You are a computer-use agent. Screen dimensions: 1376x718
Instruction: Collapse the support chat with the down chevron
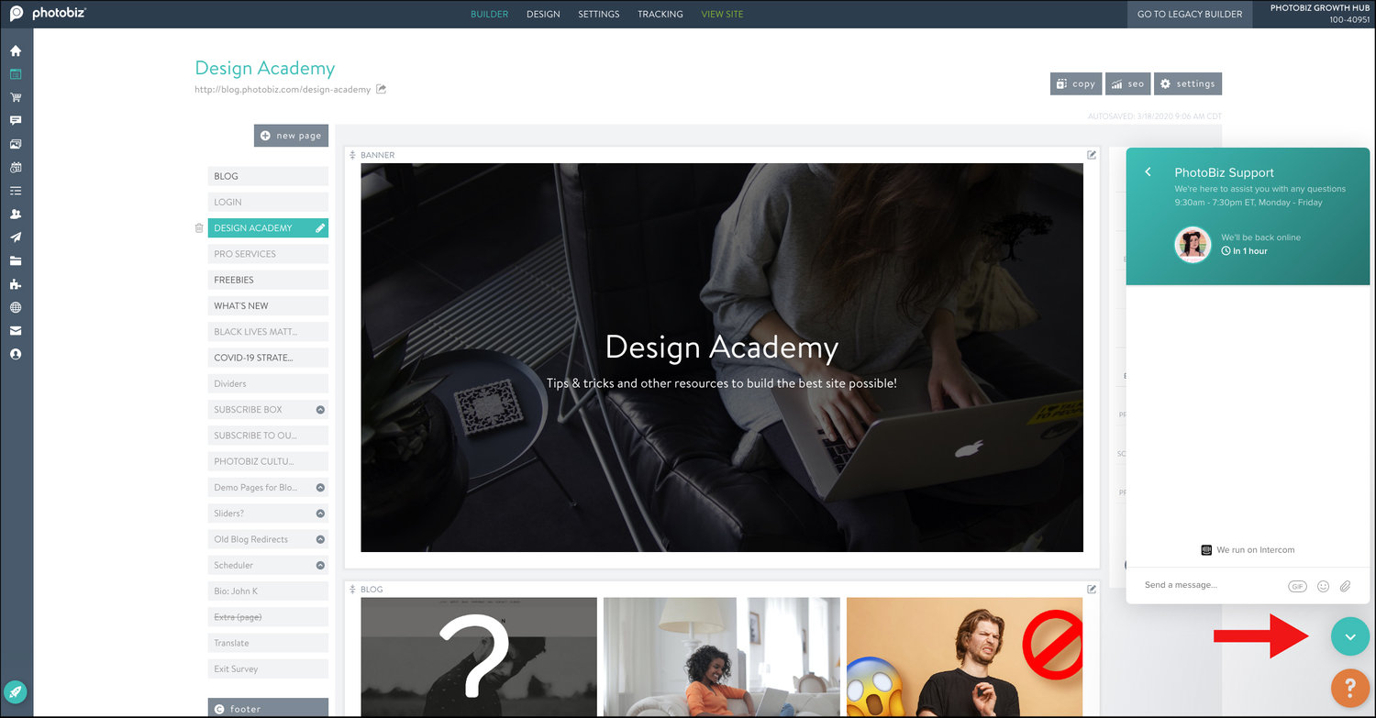pos(1349,636)
